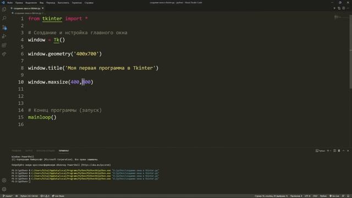Select the Terminal panel tab
Screen dimensions: 352x198
64,151
